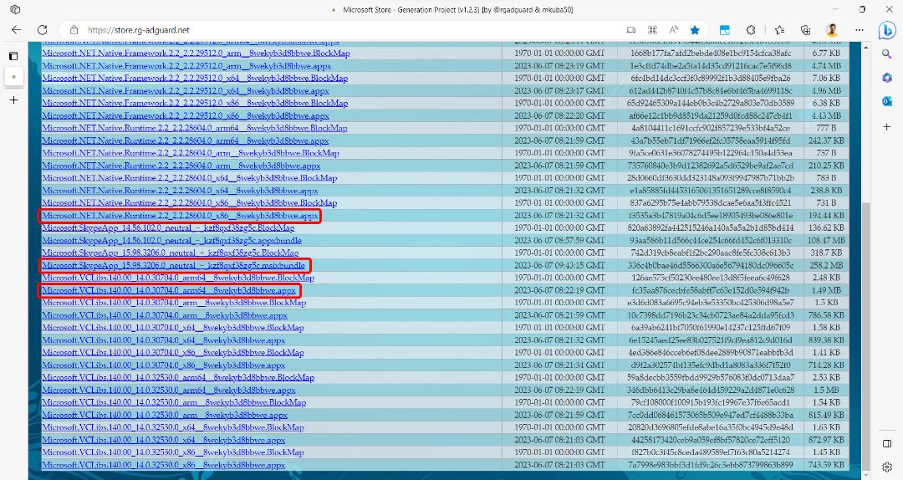903x480 pixels.
Task: Select the size cell 258.2 MB
Action: tap(826, 266)
